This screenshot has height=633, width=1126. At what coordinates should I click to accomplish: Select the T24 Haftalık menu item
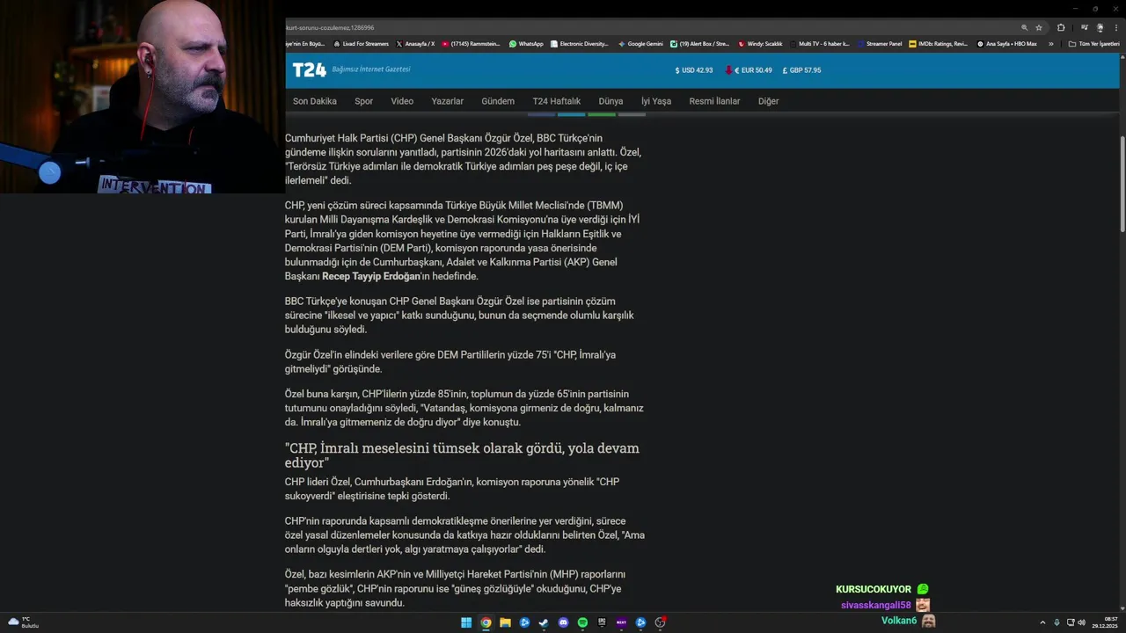[x=556, y=101]
